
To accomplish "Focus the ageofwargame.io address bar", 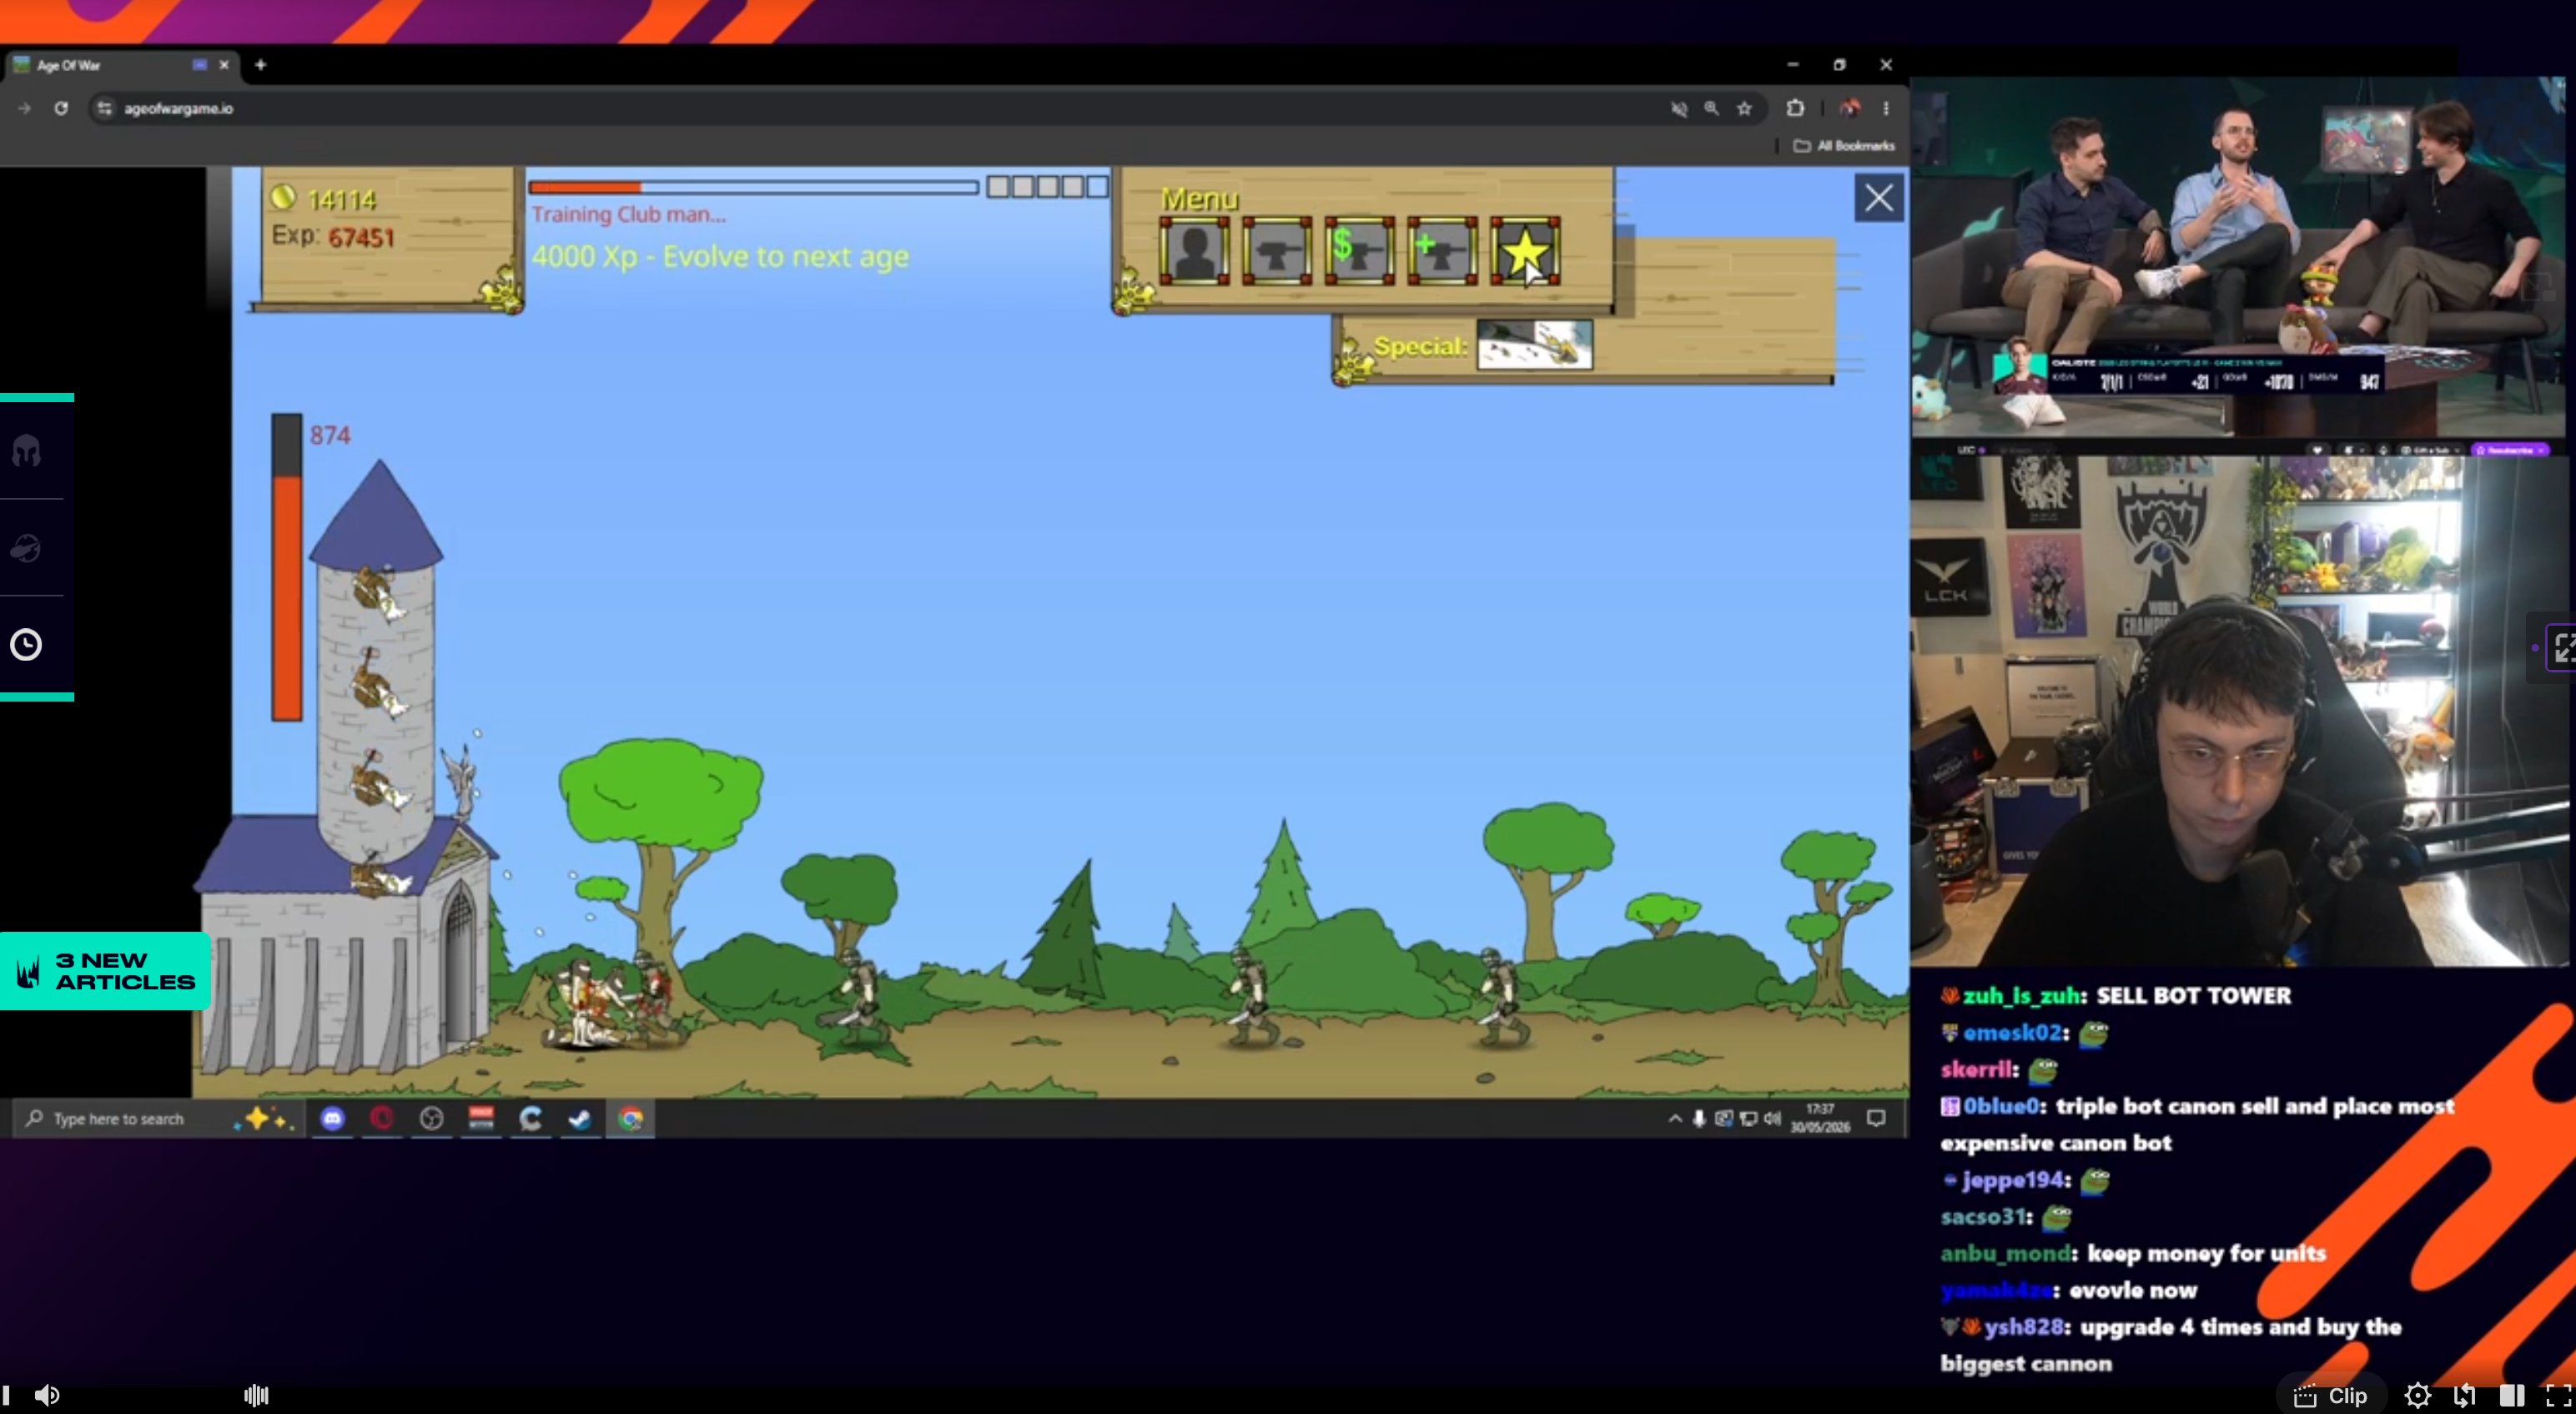I will click(880, 108).
